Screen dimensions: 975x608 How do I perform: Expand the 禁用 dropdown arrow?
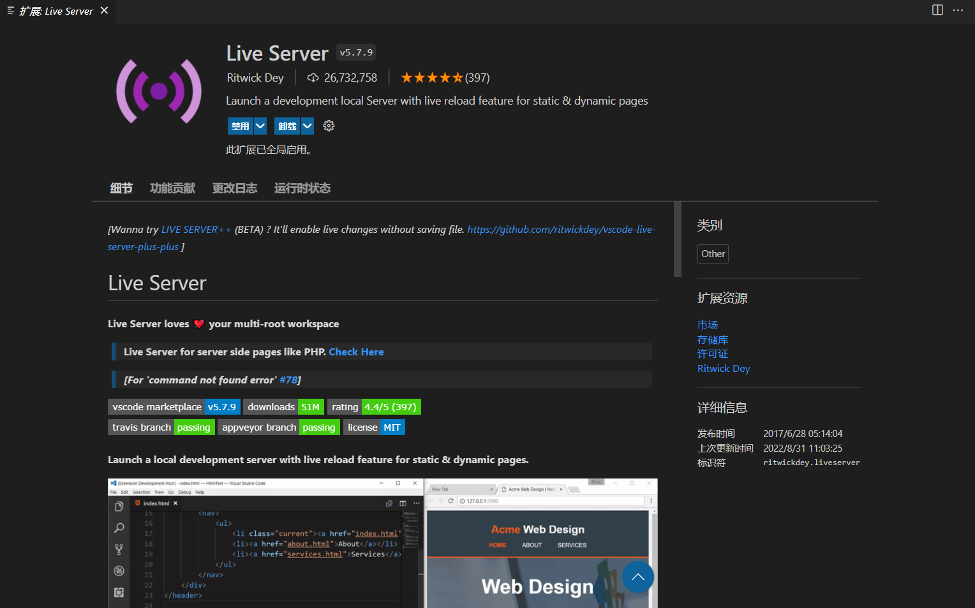coord(260,126)
